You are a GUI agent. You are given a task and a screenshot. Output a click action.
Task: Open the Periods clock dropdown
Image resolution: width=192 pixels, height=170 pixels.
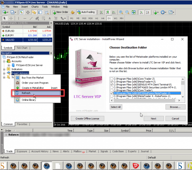pos(164,12)
